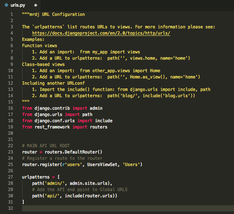Click the closing bracket on line 31
Viewport: 234px width, 214px height.
(23, 202)
